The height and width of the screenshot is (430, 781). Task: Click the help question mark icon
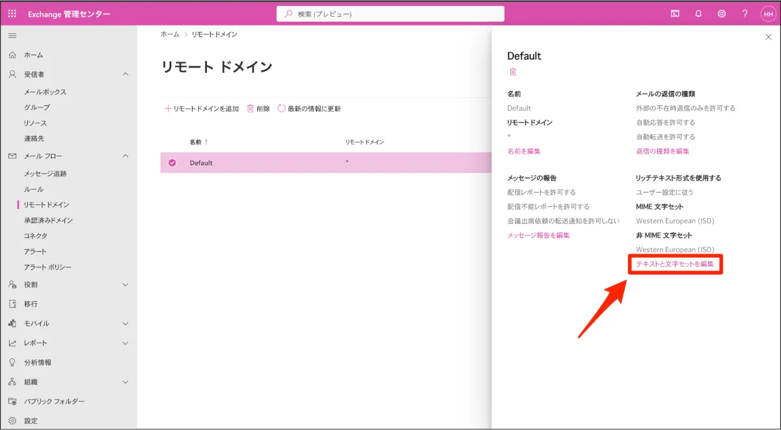[x=745, y=14]
